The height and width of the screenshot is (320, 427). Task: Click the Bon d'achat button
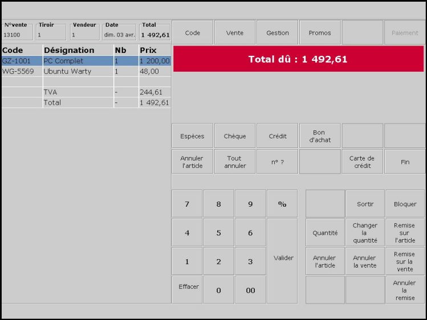tap(320, 136)
